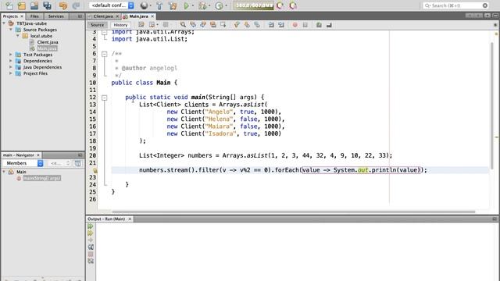Click the Profile Project toolbar icon
500x281 pixels.
(219, 5)
